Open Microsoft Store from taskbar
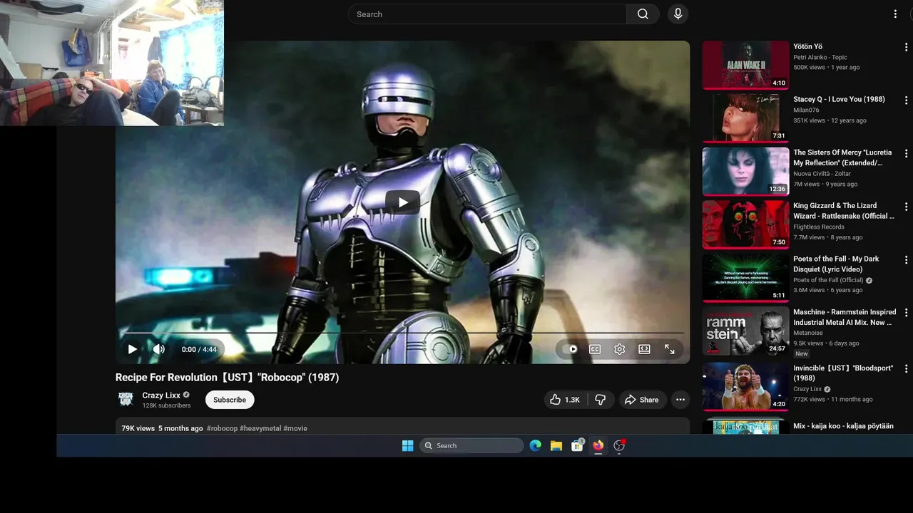This screenshot has height=513, width=913. coord(577,446)
